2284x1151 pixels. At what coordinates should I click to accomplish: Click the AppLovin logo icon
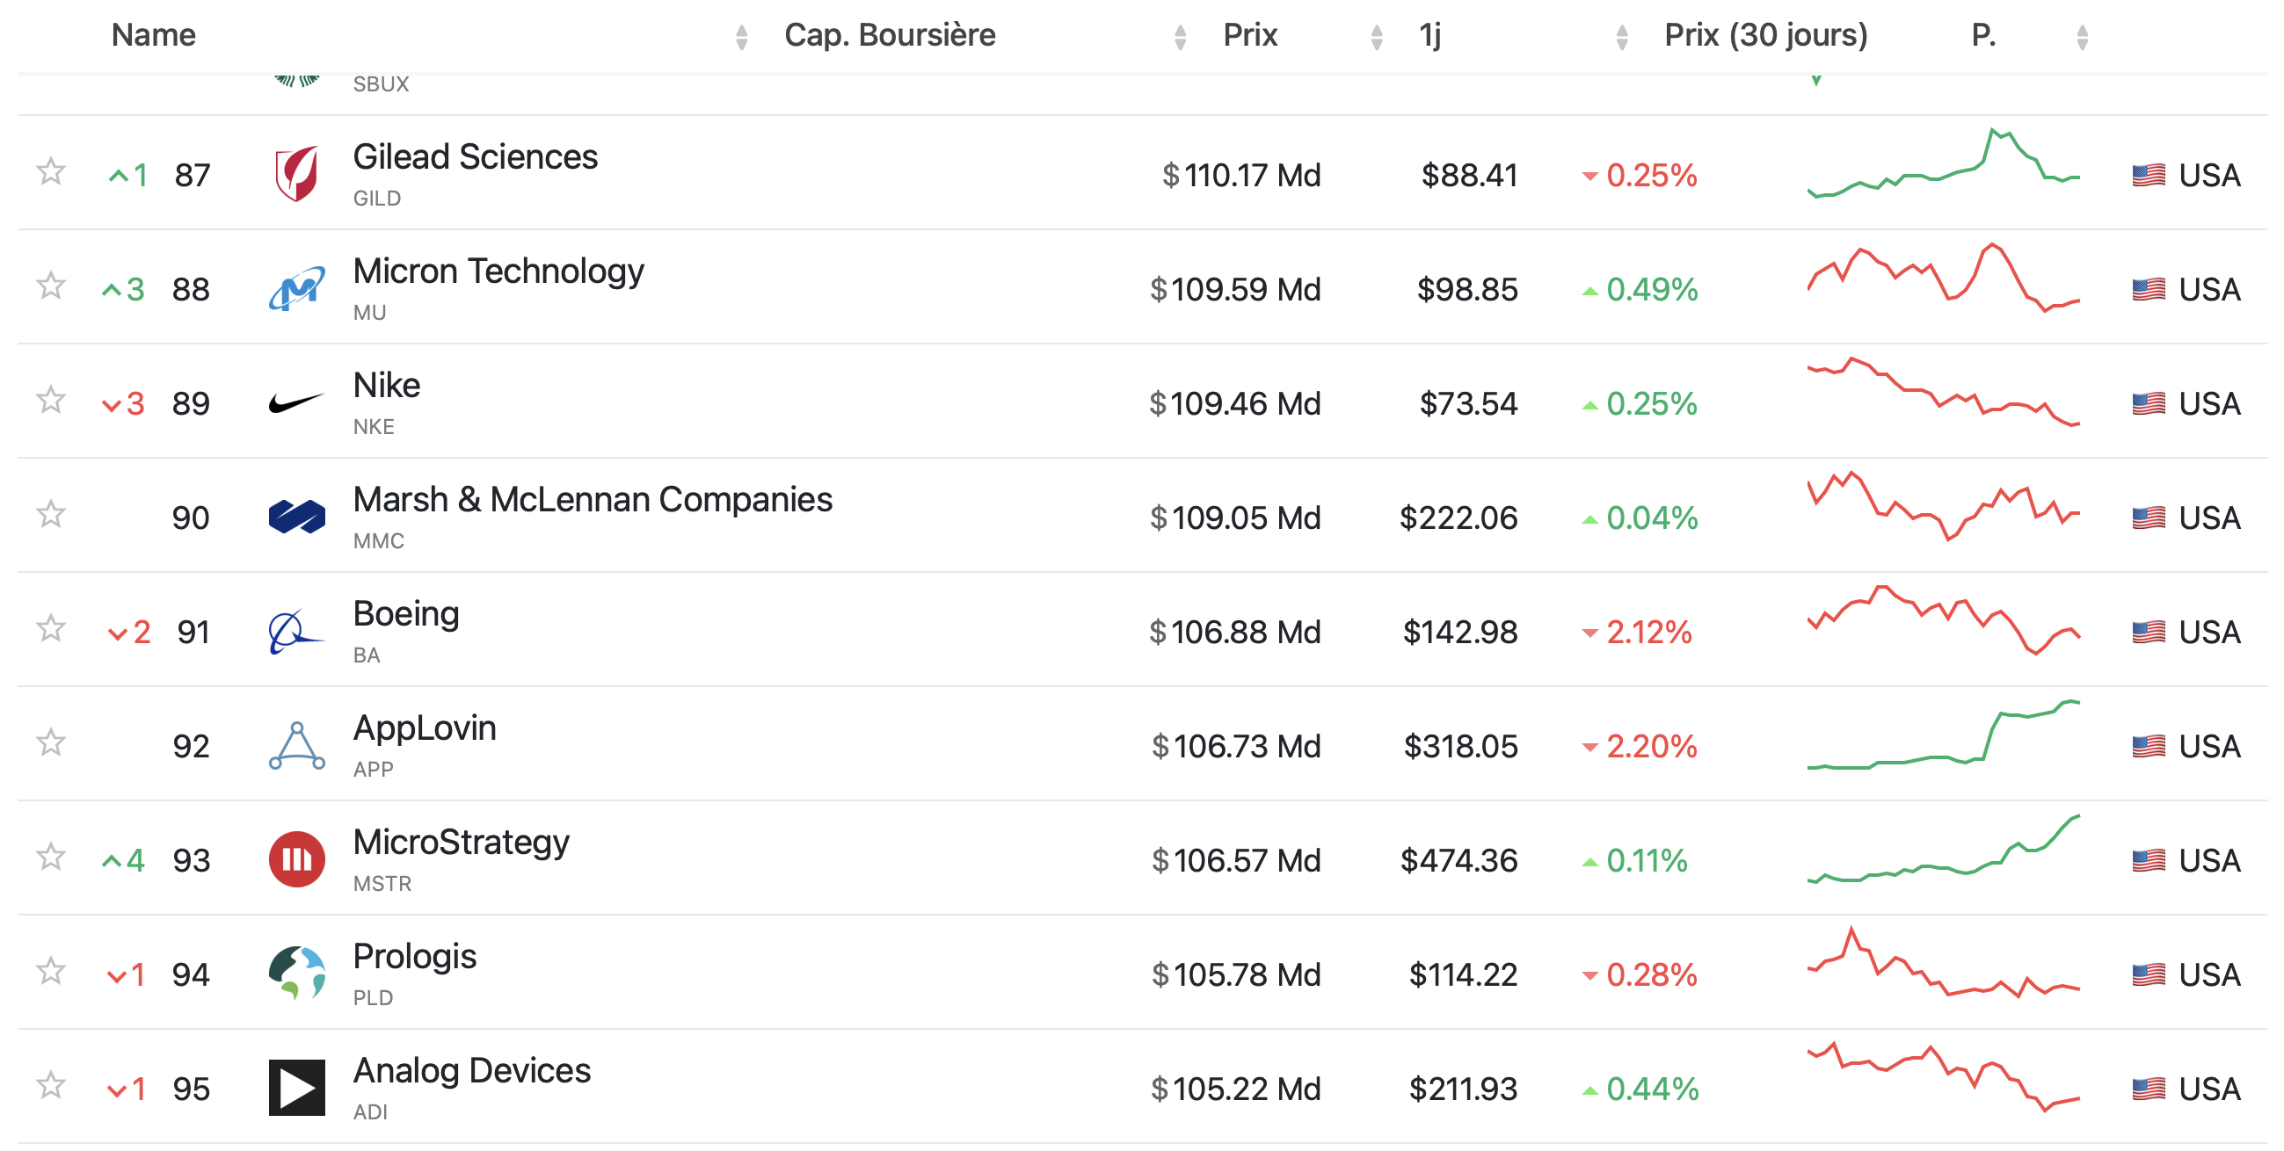click(296, 746)
